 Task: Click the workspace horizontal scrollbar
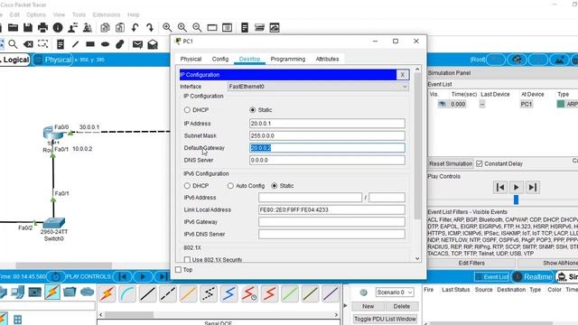click(63, 265)
